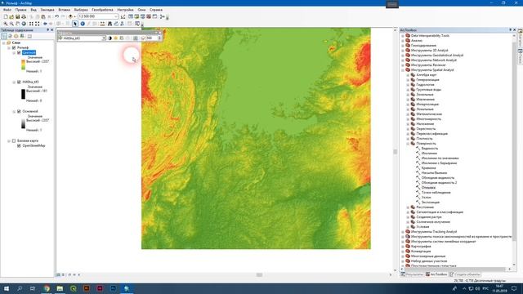The width and height of the screenshot is (523, 294).
Task: Click the Основной grayscale ramp legend
Action: pos(23,123)
